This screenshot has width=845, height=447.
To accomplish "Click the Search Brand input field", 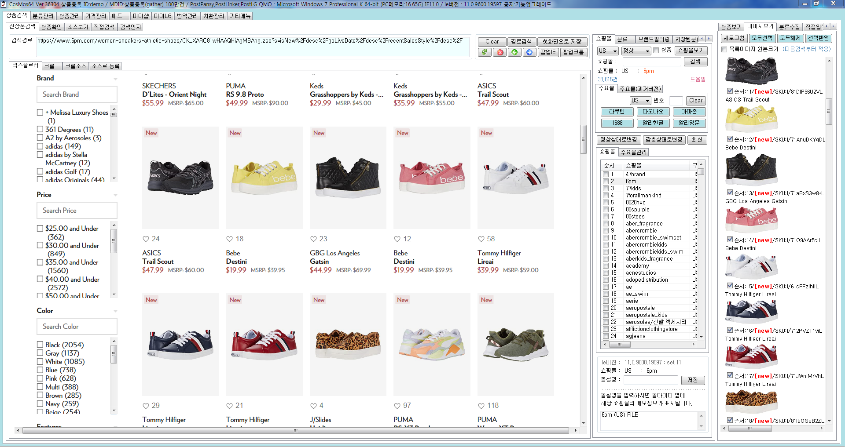I will (x=77, y=94).
